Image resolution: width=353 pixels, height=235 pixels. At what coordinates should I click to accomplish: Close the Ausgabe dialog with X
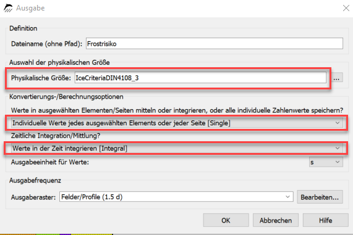[346, 8]
